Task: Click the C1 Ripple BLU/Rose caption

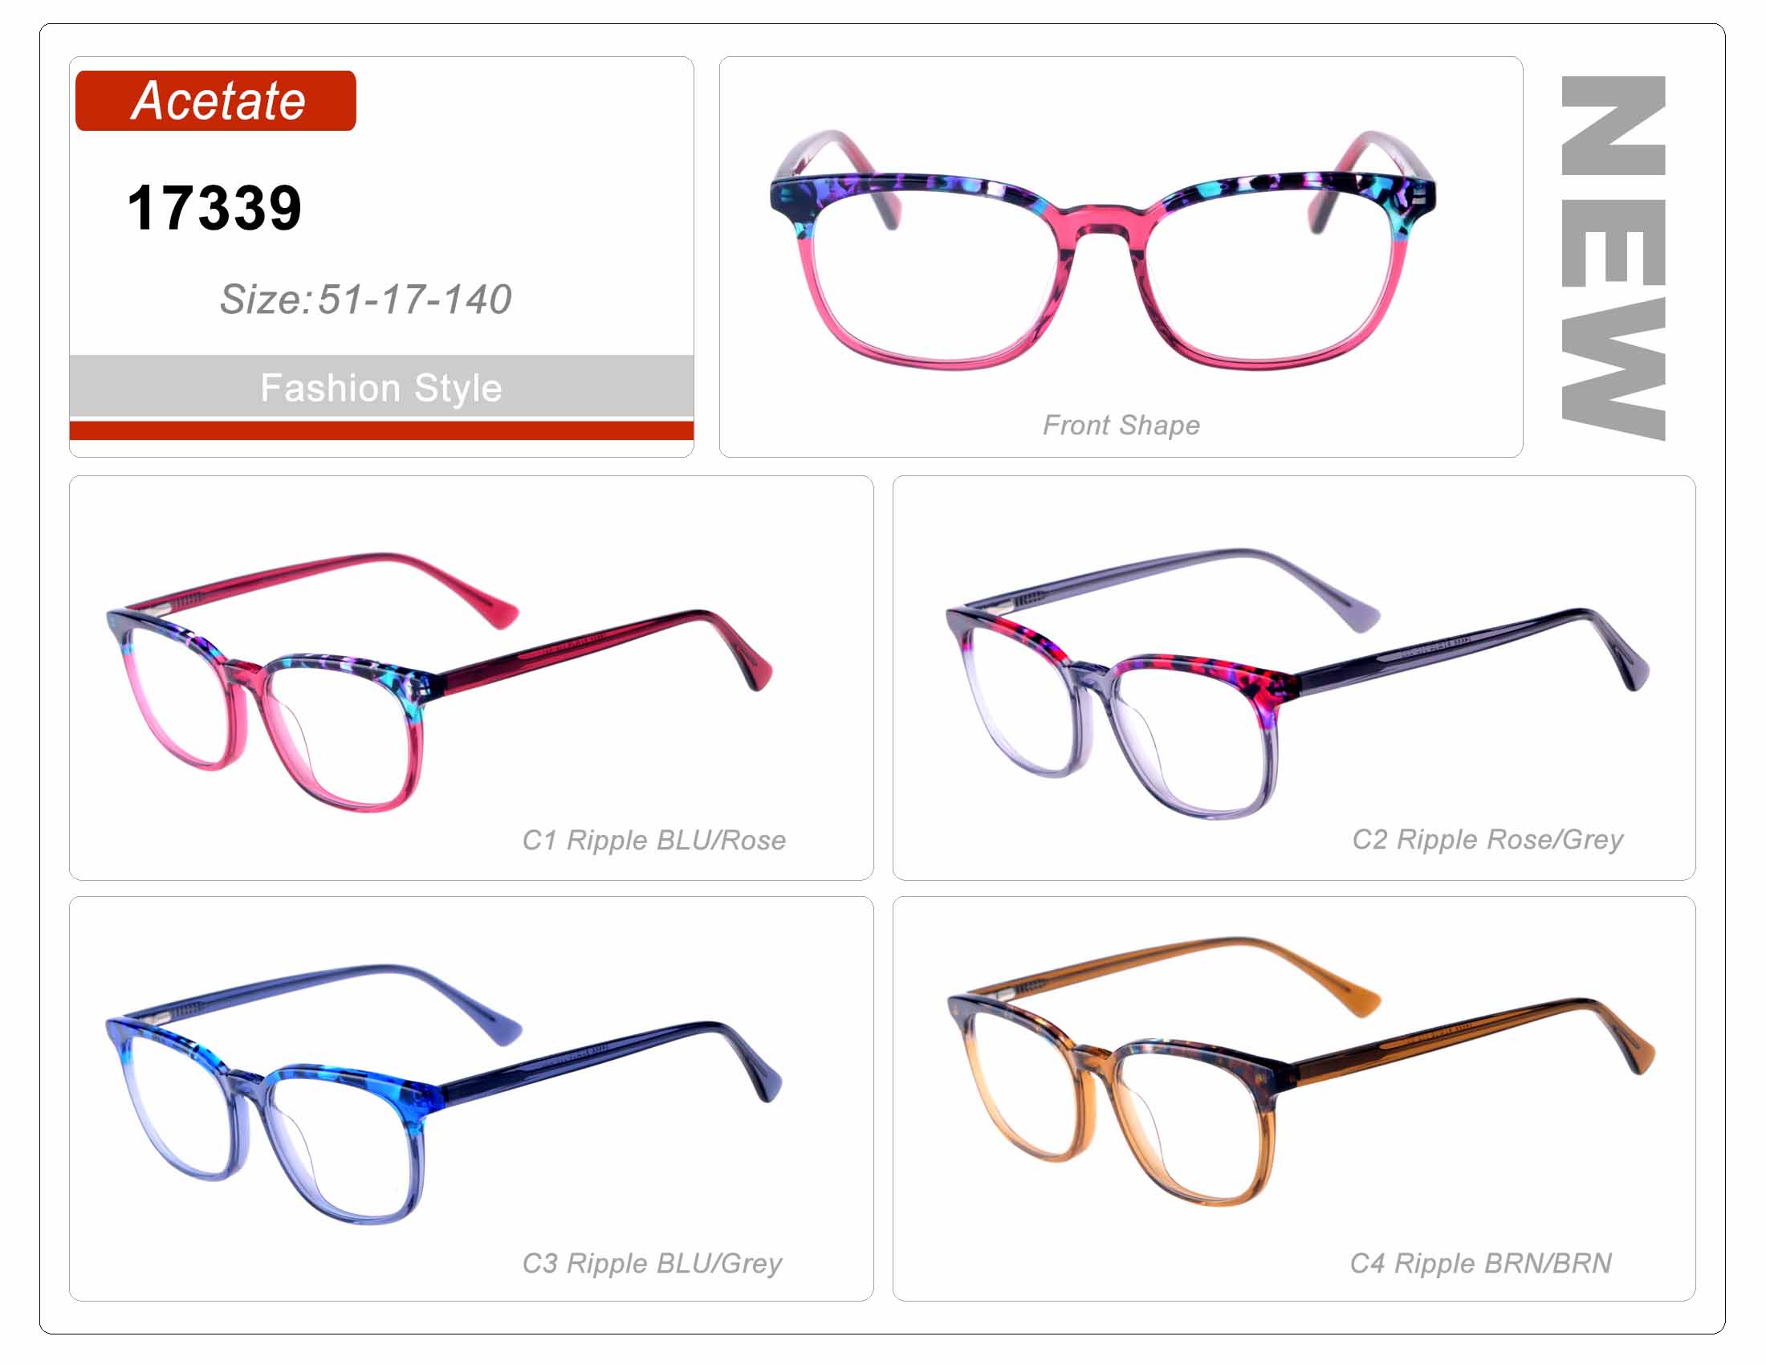Action: click(653, 840)
